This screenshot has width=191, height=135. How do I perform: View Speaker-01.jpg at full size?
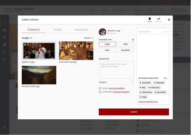[111, 34]
